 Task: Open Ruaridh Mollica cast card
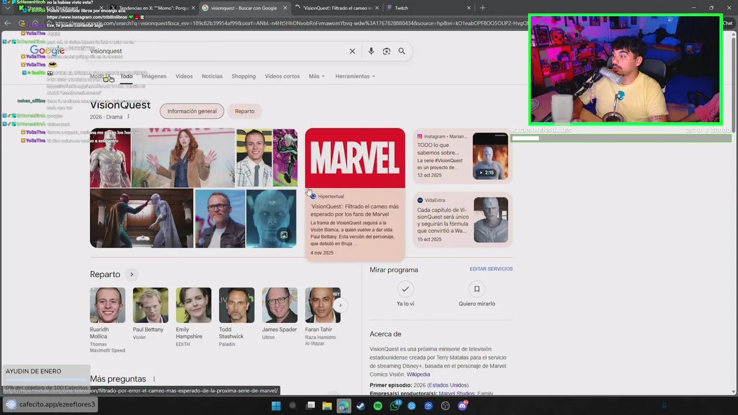[107, 319]
